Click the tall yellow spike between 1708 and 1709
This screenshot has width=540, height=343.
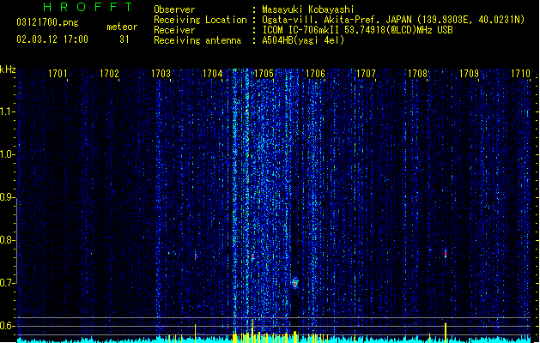pyautogui.click(x=446, y=331)
